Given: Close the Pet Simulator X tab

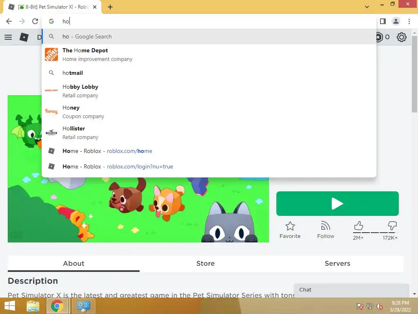Looking at the screenshot, I should 95,7.
